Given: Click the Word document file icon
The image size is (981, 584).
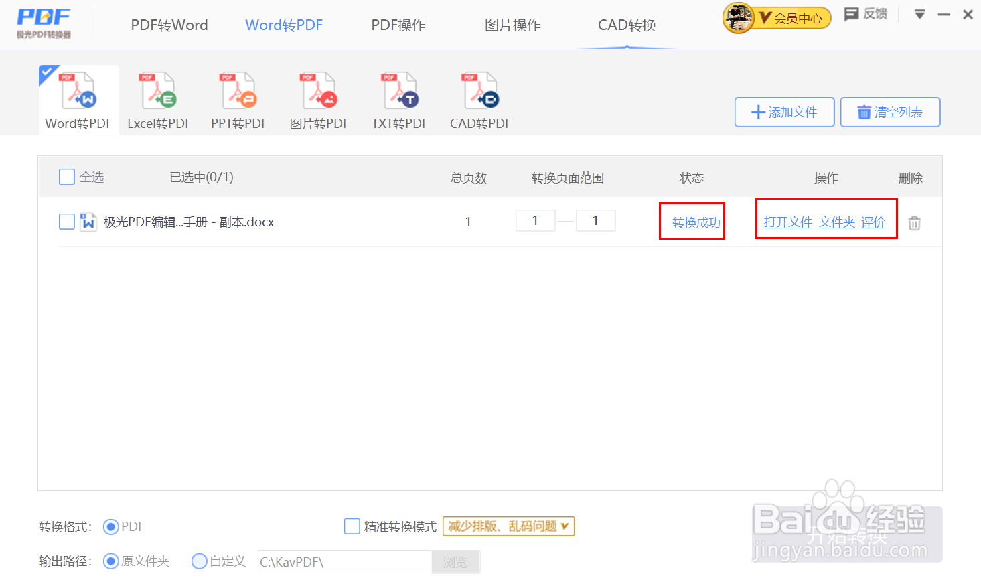Looking at the screenshot, I should 88,222.
